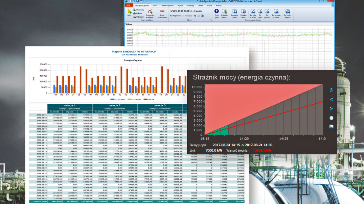Click orange sz. popol. legend swatch
Viewport: 364px width, 204px height.
(130, 99)
